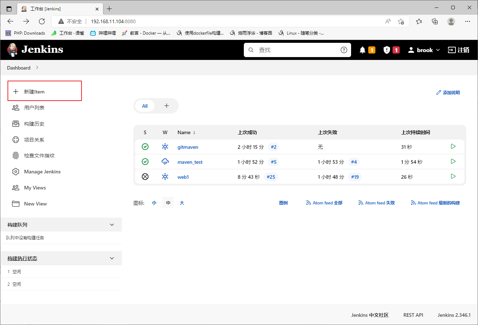Open Atom feed 全部 link
478x325 pixels.
[324, 203]
